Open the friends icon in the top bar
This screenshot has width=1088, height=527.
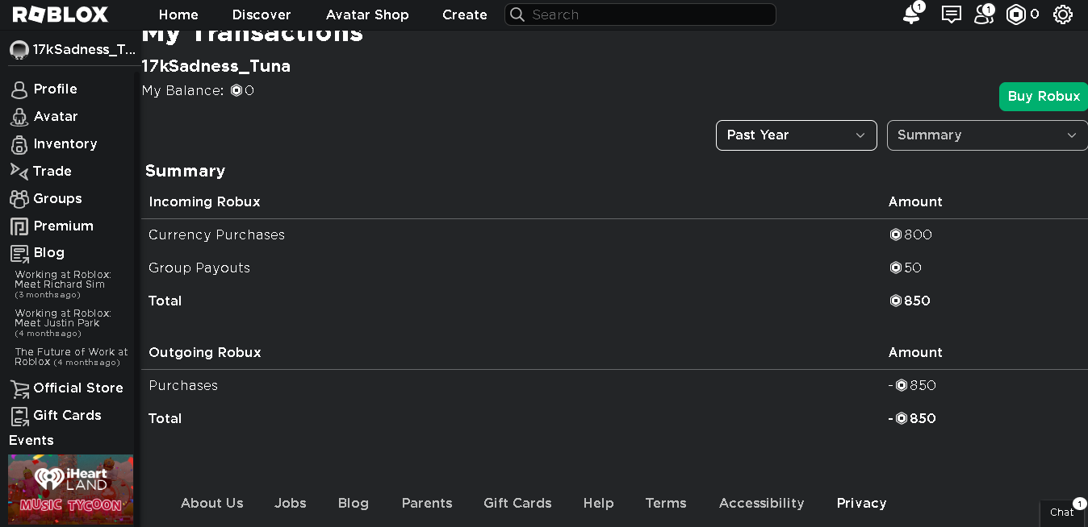coord(984,15)
